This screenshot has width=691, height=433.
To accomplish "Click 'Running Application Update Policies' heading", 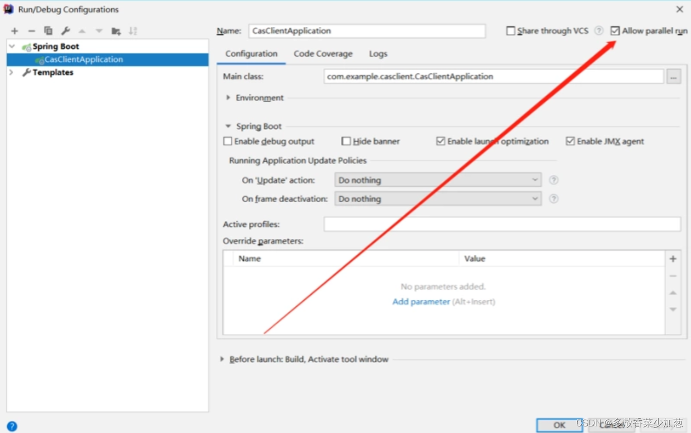I will [298, 161].
